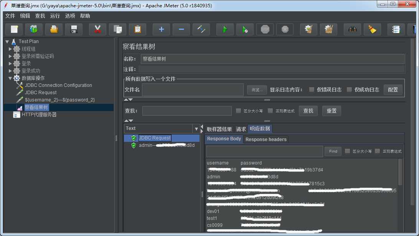The width and height of the screenshot is (419, 236).
Task: Click the Clear all results icon
Action: 328,29
